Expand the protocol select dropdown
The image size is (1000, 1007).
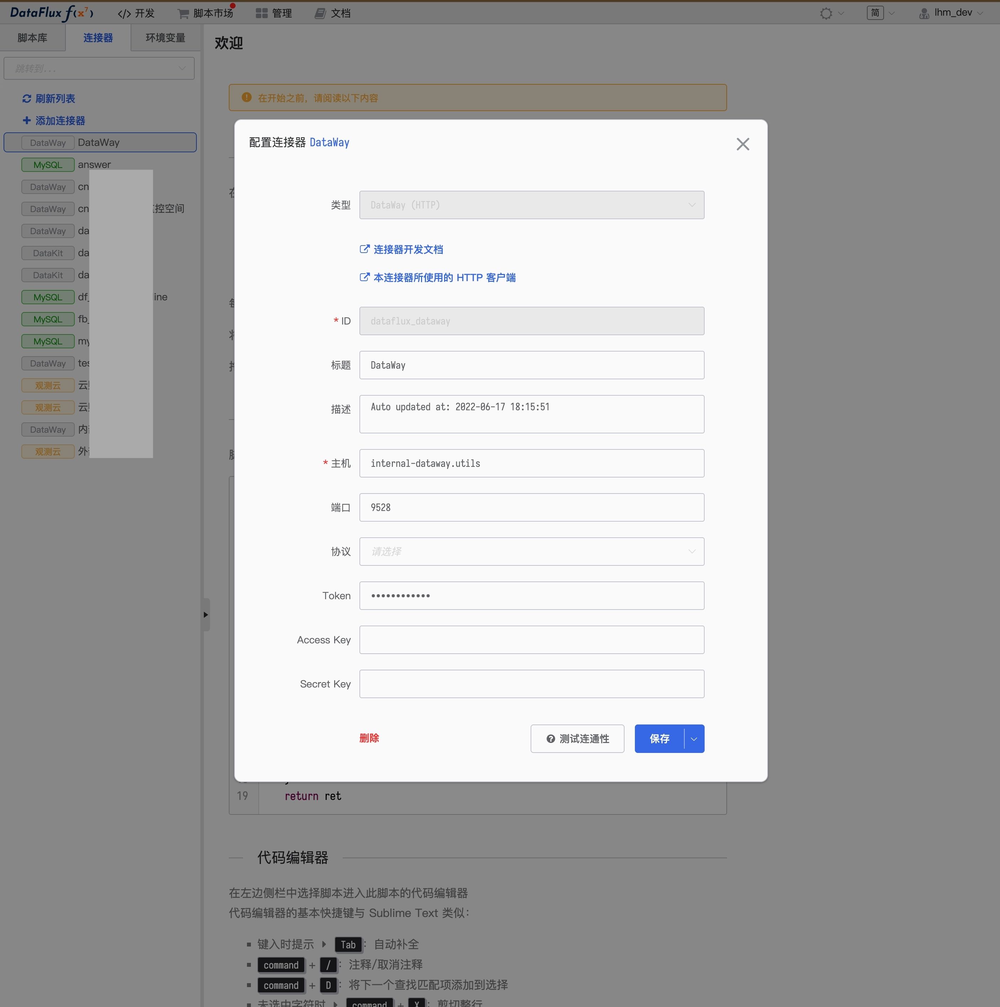coord(531,552)
